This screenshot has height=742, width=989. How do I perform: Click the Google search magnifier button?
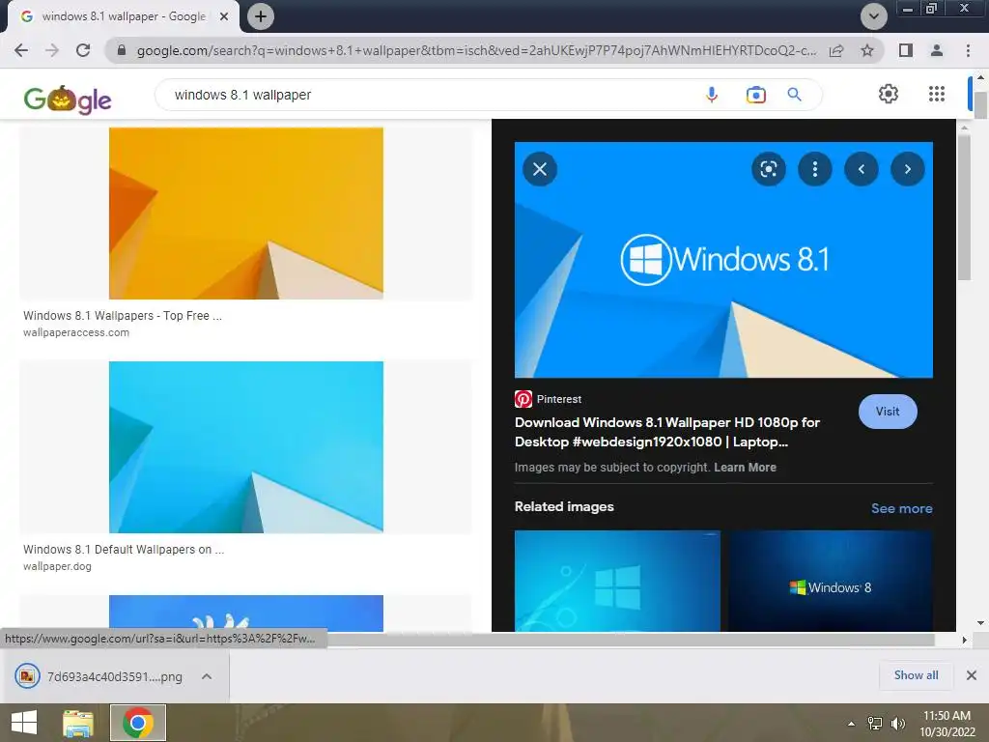click(x=795, y=95)
